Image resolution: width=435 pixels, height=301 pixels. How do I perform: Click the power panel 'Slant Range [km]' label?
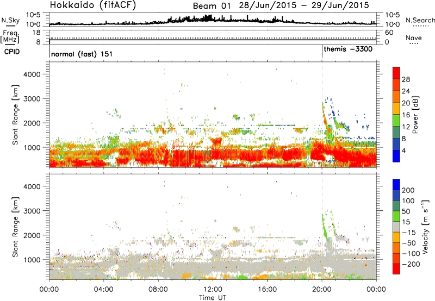15,115
